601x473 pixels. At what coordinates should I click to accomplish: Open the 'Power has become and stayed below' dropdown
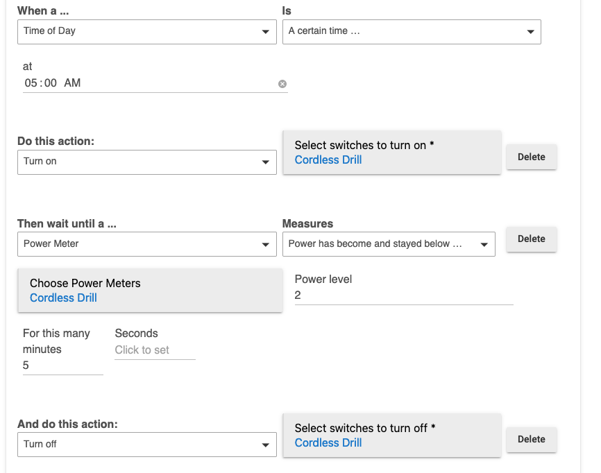pyautogui.click(x=389, y=244)
